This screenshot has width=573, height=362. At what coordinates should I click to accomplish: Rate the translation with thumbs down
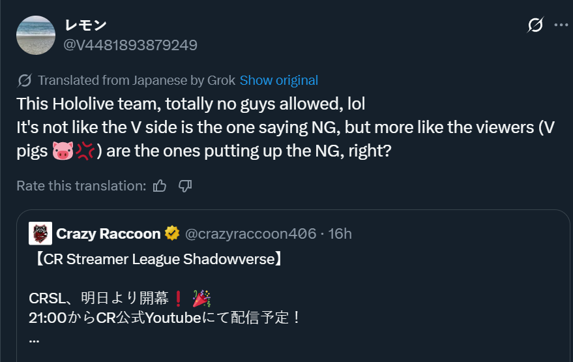(185, 186)
